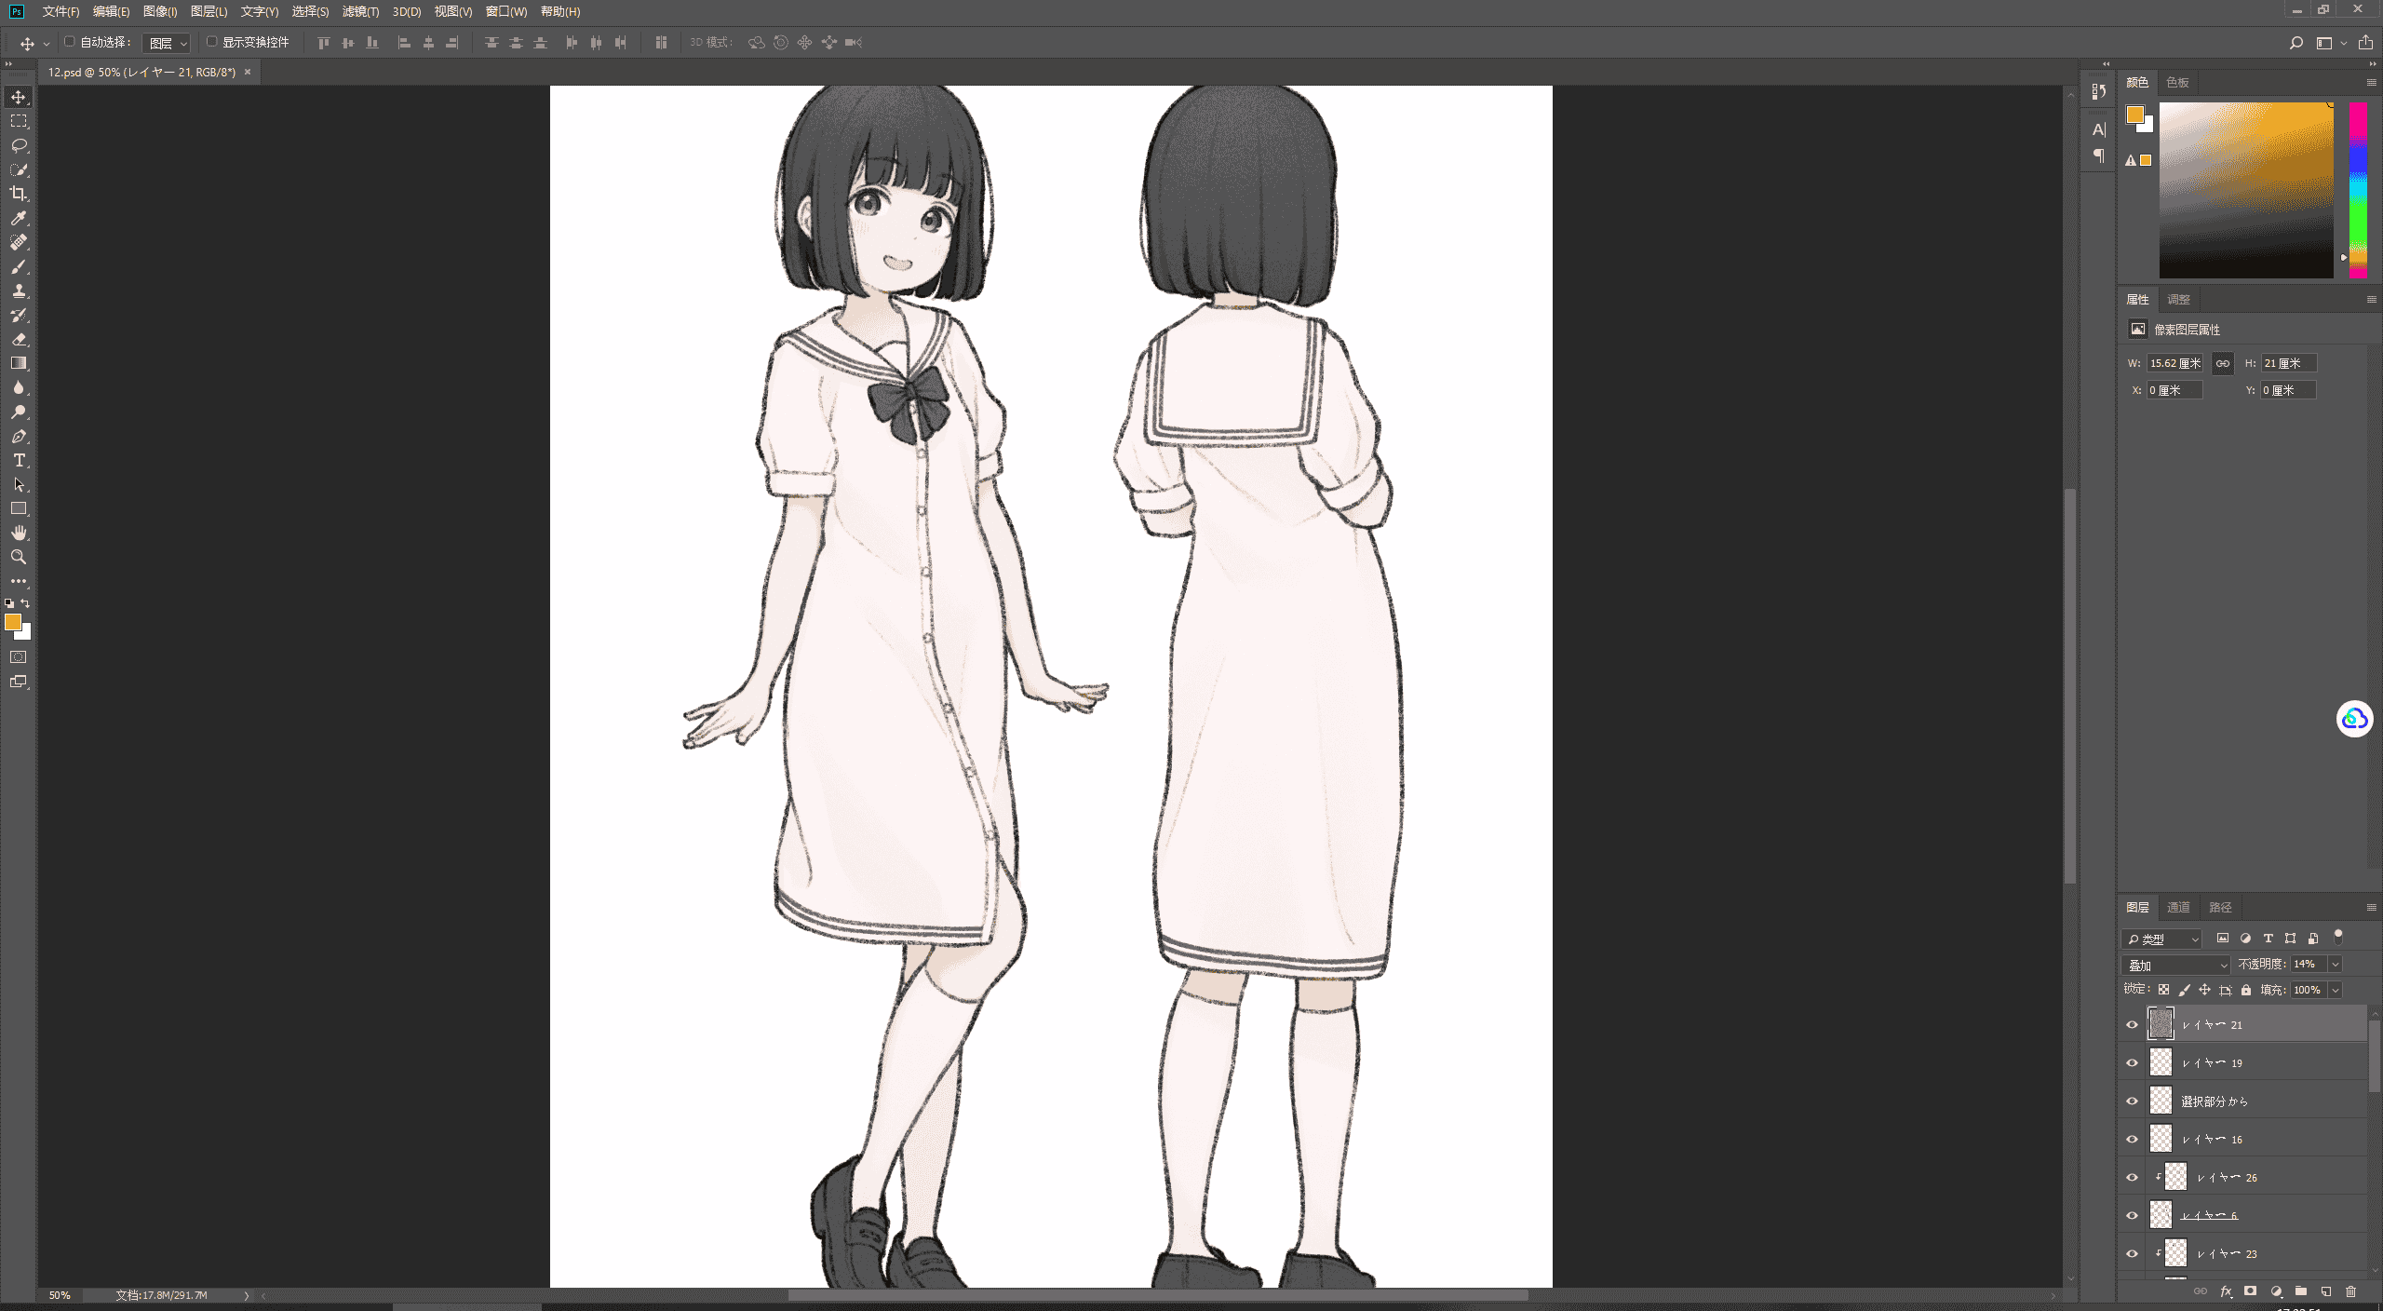Enable the 显示变换控件 checkbox
Viewport: 2383px width, 1311px height.
[x=211, y=42]
